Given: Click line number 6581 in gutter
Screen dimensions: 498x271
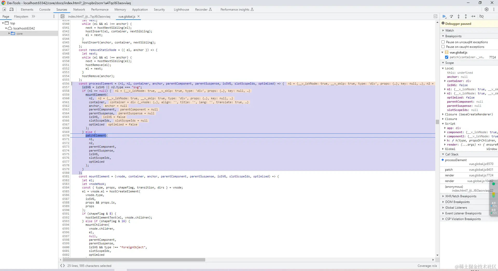Looking at the screenshot, I should [x=66, y=176].
